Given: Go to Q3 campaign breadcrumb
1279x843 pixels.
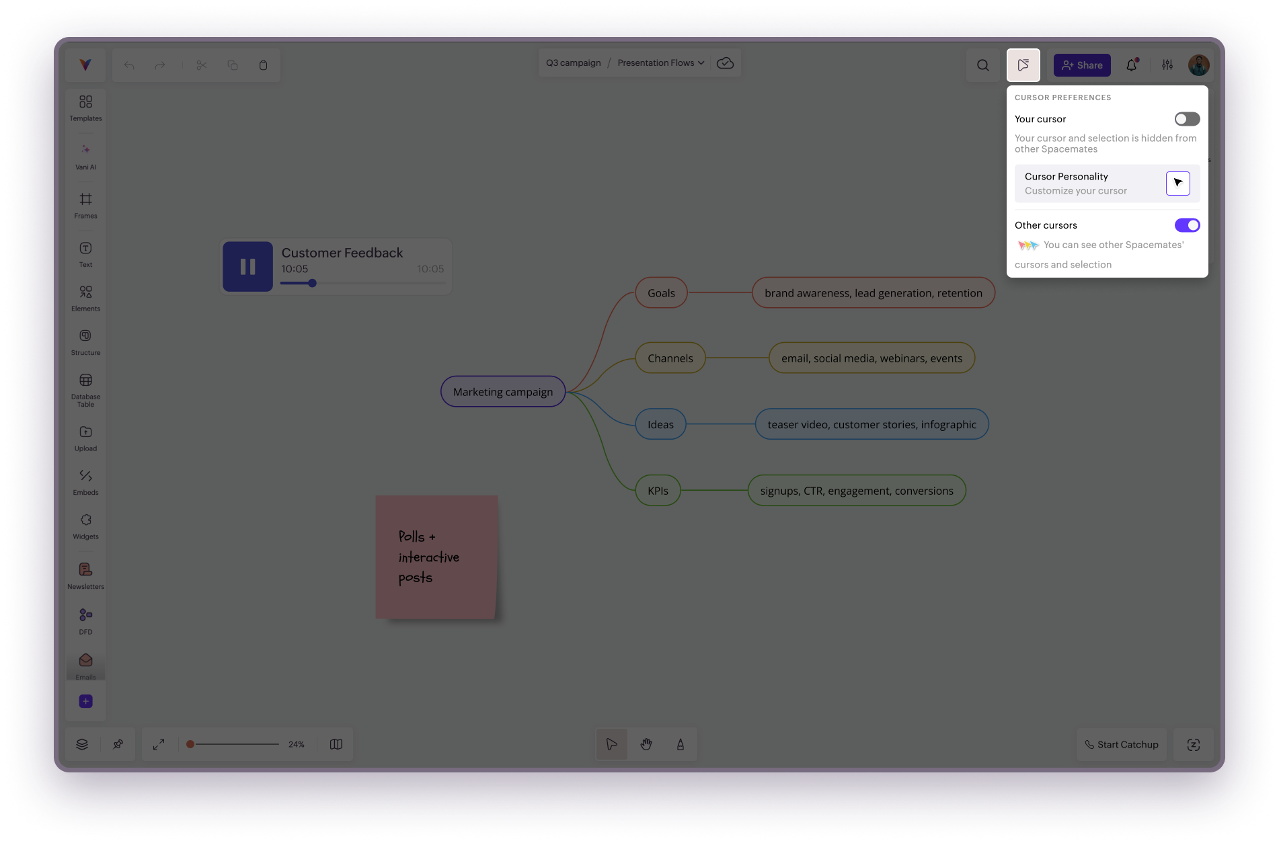Looking at the screenshot, I should click(x=574, y=63).
